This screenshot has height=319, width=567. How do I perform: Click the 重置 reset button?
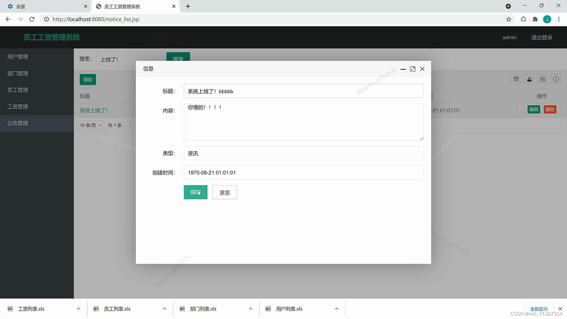[x=224, y=192]
